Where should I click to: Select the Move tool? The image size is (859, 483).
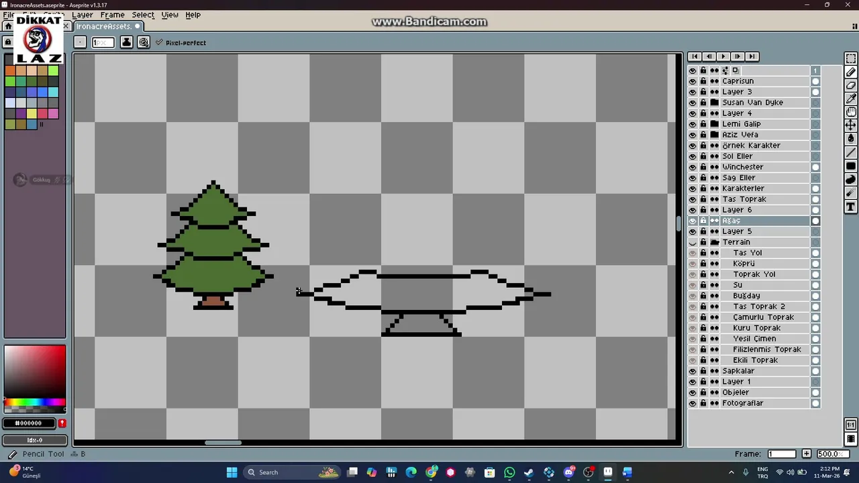coord(850,125)
